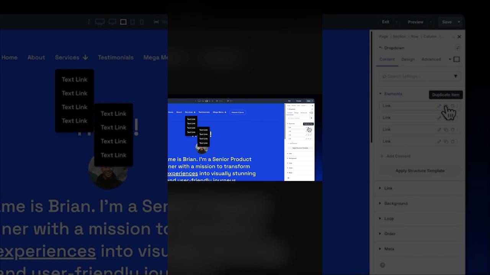Click the underlined 'experiences' link in center frame

pyautogui.click(x=183, y=173)
